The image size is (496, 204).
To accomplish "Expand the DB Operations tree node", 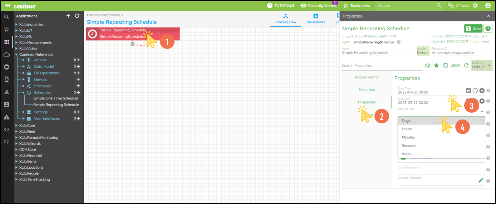I will (x=24, y=73).
